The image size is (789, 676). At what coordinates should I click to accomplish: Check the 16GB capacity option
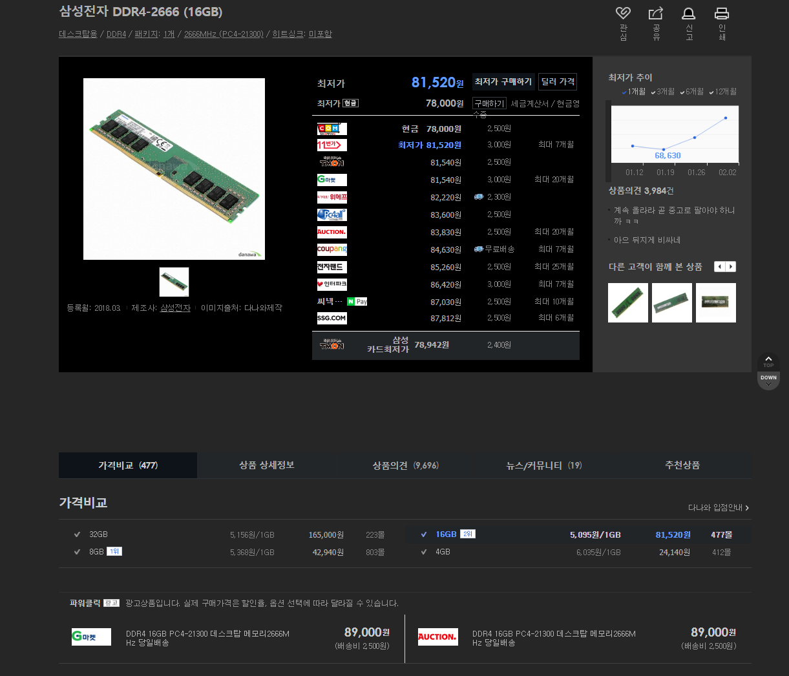click(x=424, y=534)
